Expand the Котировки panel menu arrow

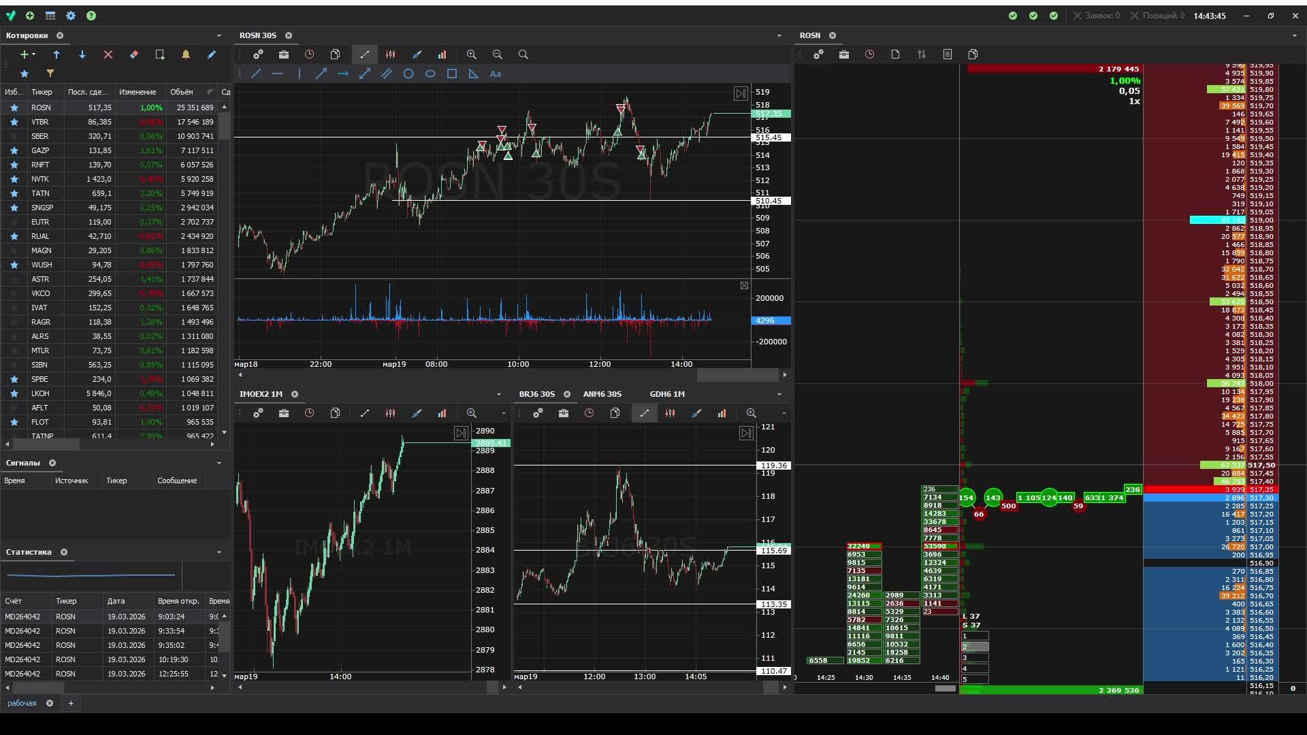(219, 35)
